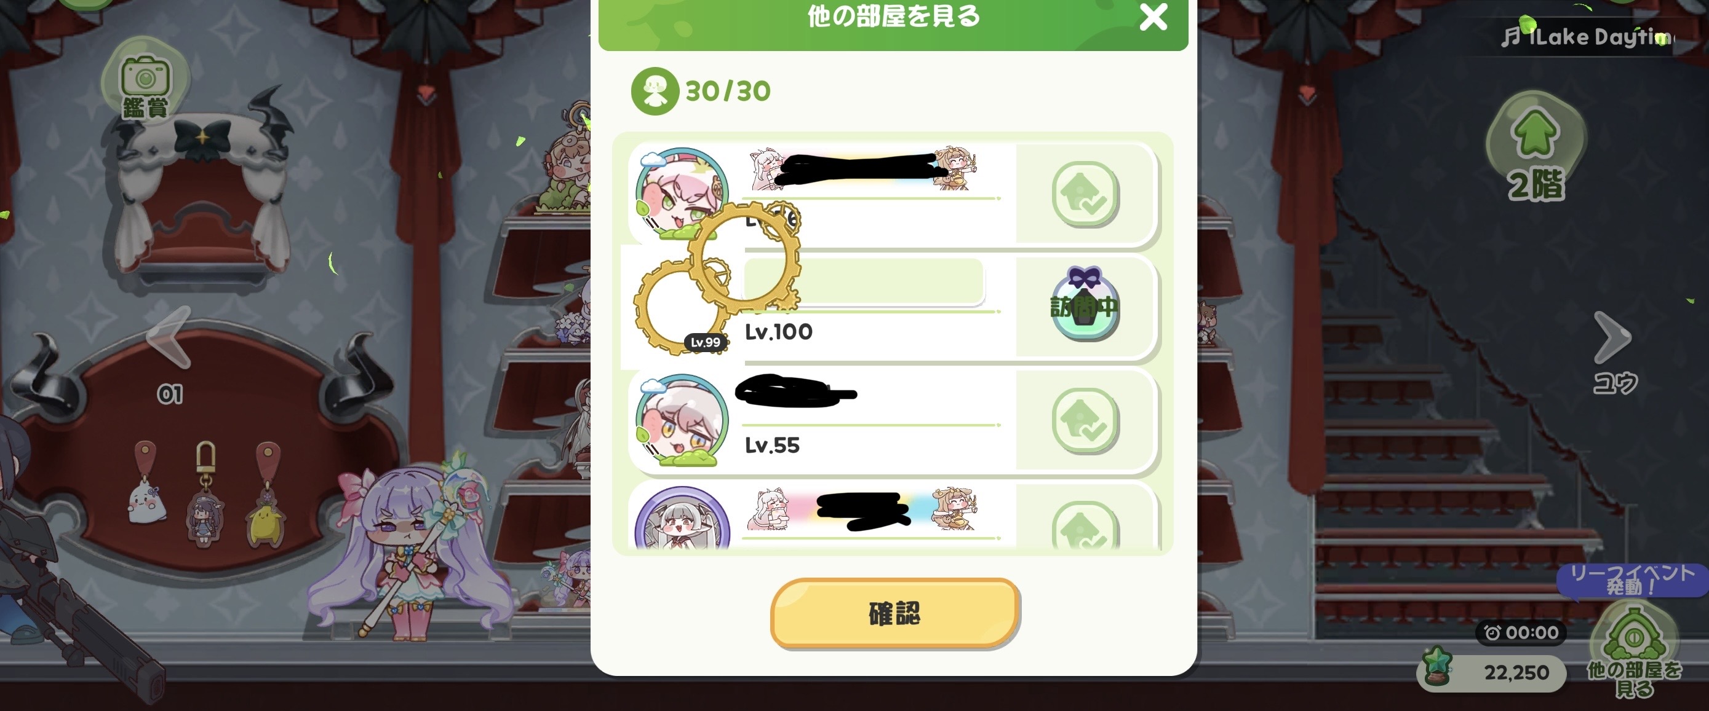Select the yellow star keychain charm
This screenshot has width=1709, height=711.
pyautogui.click(x=267, y=493)
